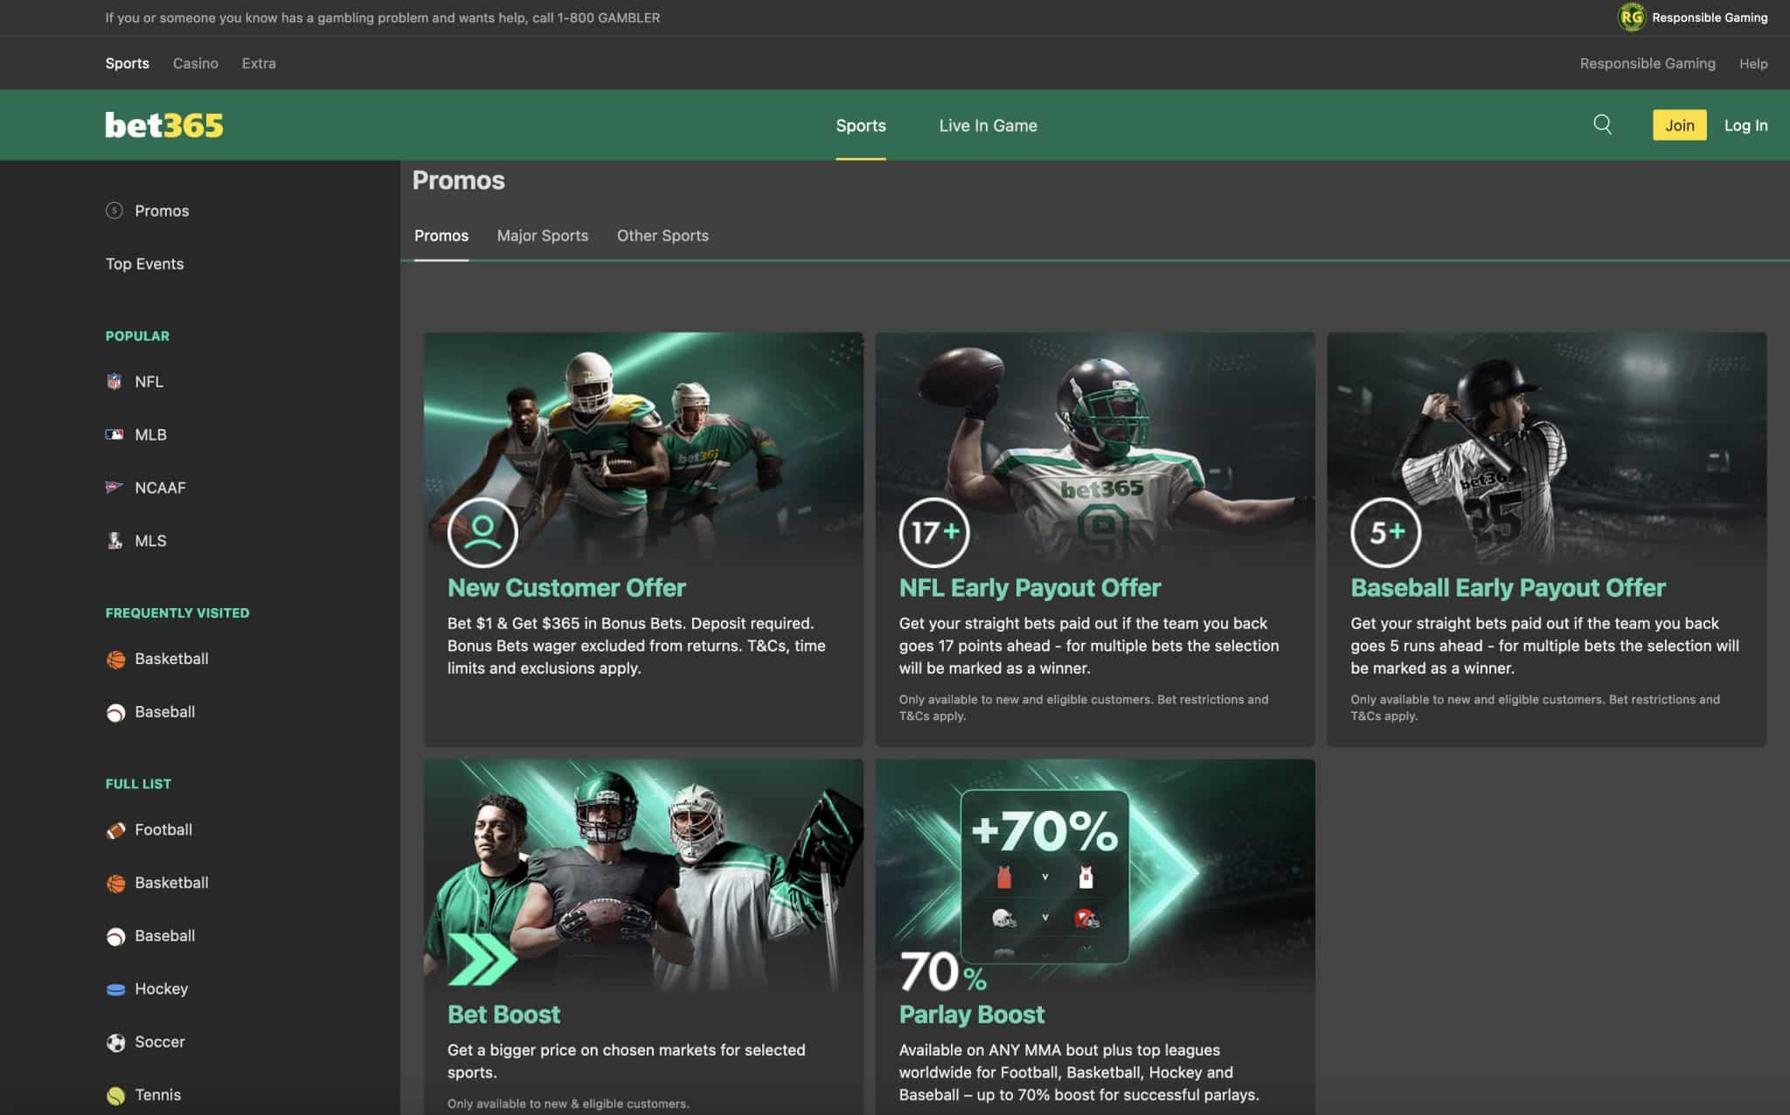The image size is (1790, 1115).
Task: Click the MLB icon under Popular
Action: coord(114,434)
